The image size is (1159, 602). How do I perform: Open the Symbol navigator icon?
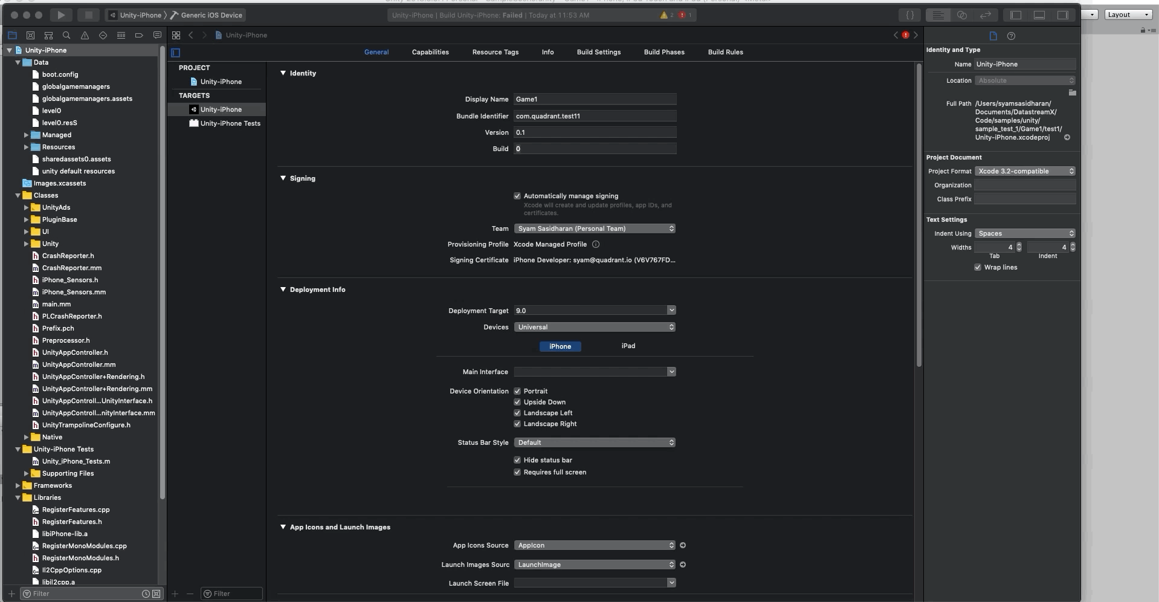click(48, 35)
